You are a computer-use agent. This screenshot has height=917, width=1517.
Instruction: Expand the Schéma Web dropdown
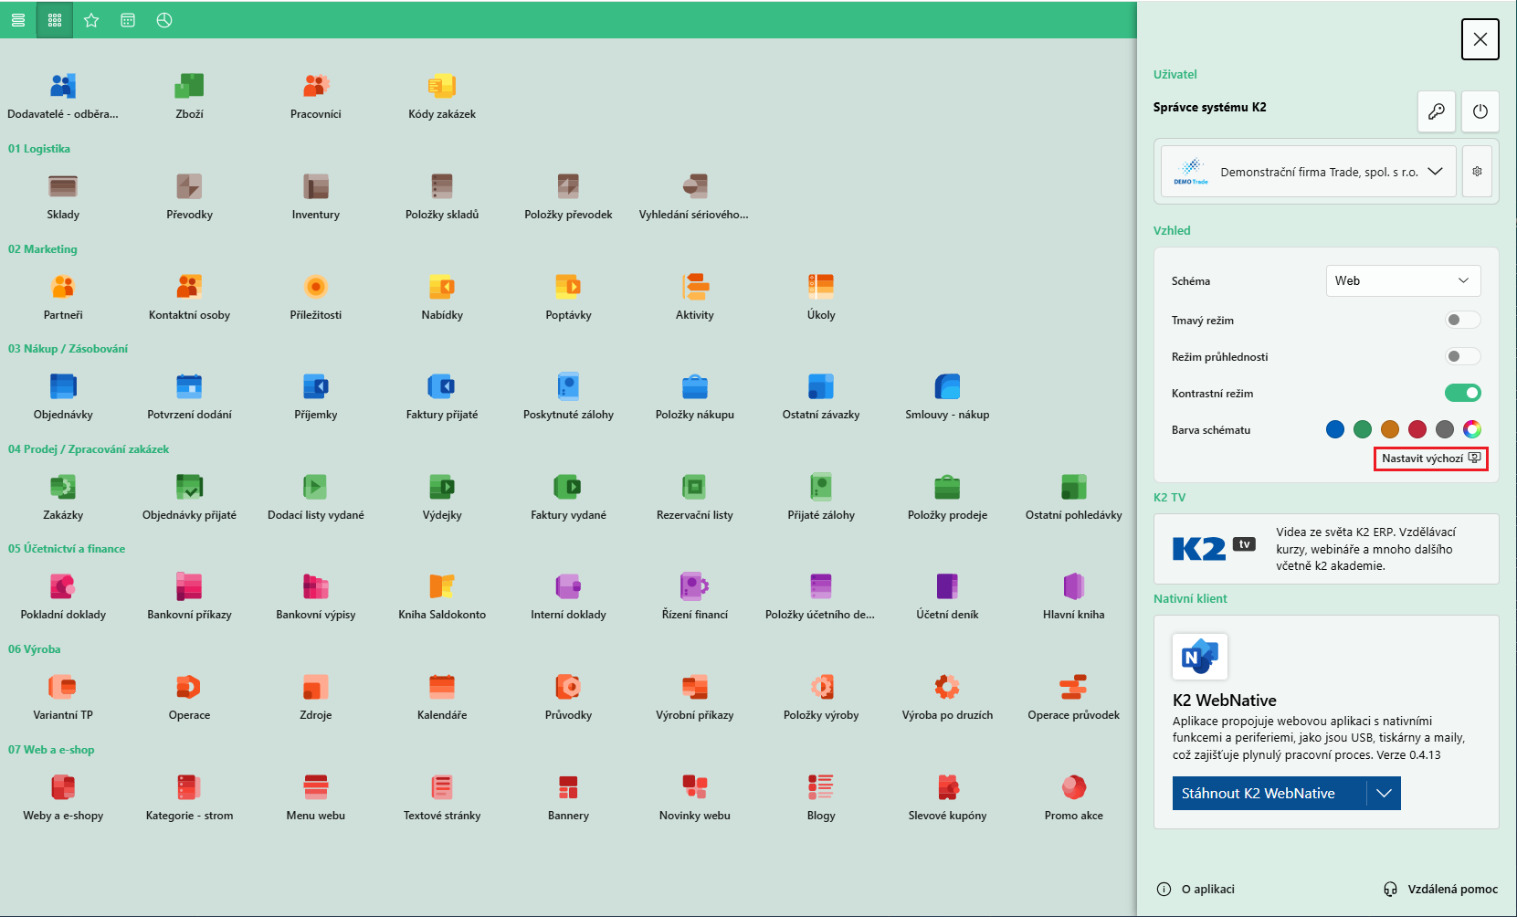tap(1403, 280)
